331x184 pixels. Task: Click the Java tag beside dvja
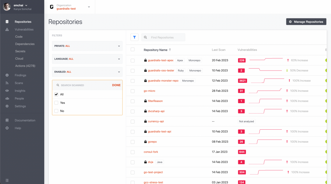(160, 162)
